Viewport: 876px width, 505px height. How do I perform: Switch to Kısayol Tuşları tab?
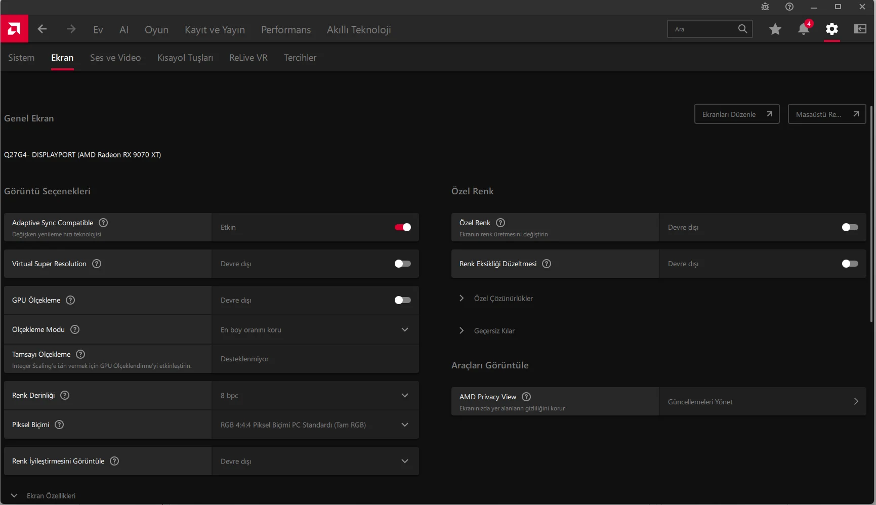coord(185,58)
